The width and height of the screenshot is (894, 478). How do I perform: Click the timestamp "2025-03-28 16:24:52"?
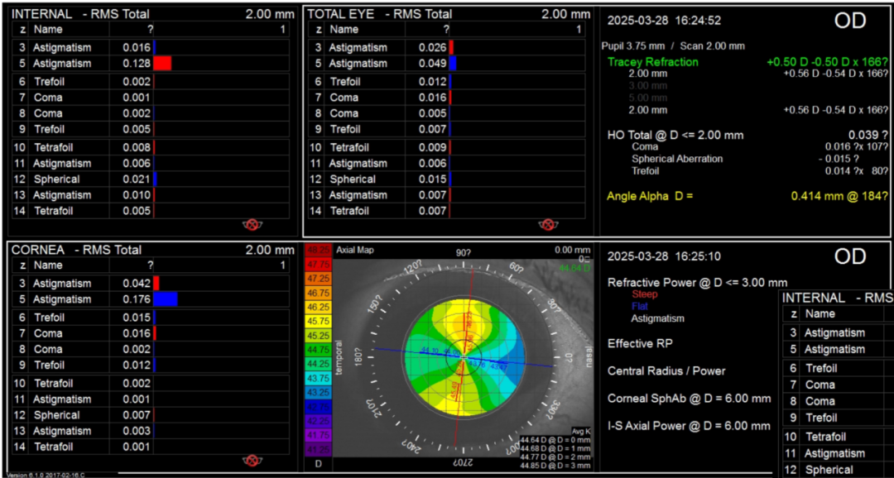[x=664, y=21]
